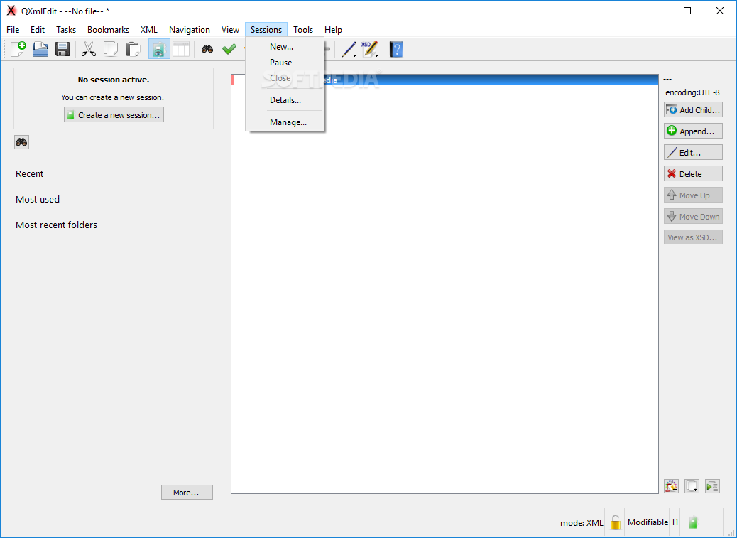Click the blue pencil edit tool
The image size is (737, 538).
347,49
